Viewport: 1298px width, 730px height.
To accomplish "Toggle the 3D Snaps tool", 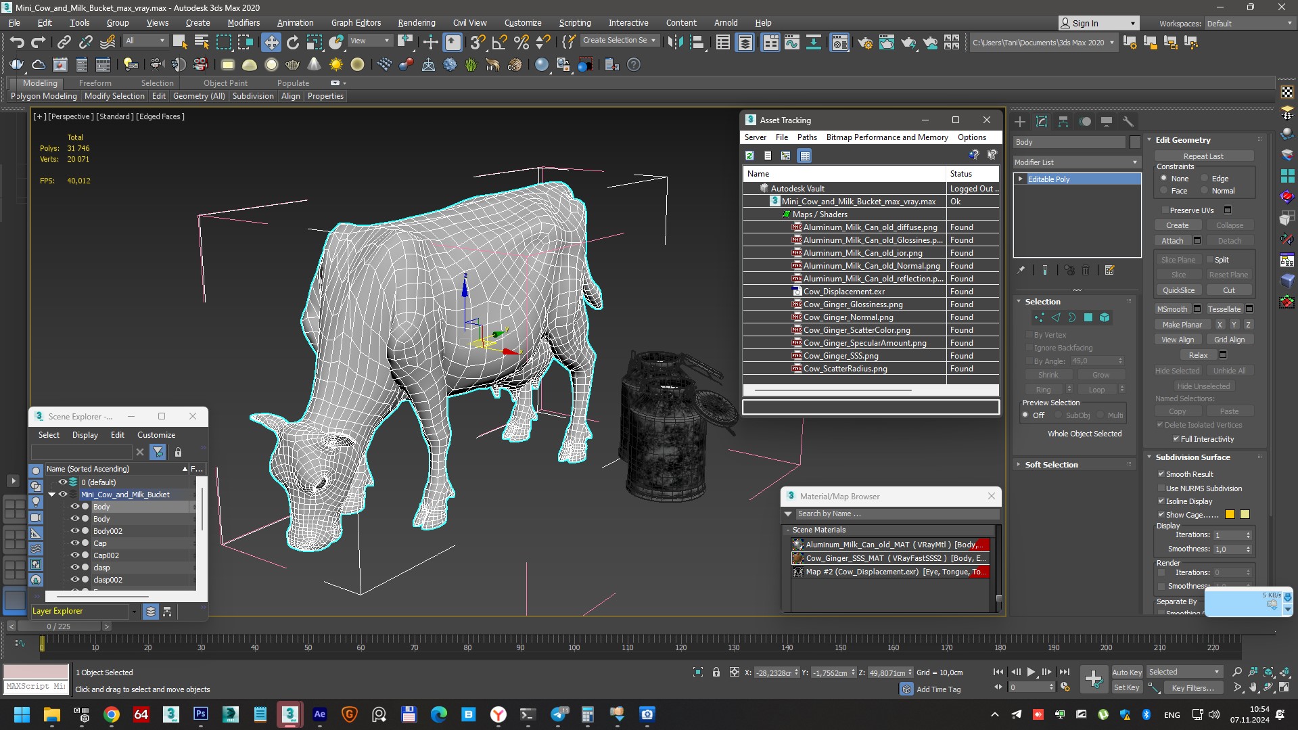I will [477, 43].
